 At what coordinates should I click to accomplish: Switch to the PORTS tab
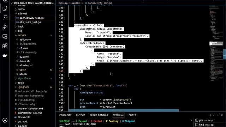click(x=132, y=115)
